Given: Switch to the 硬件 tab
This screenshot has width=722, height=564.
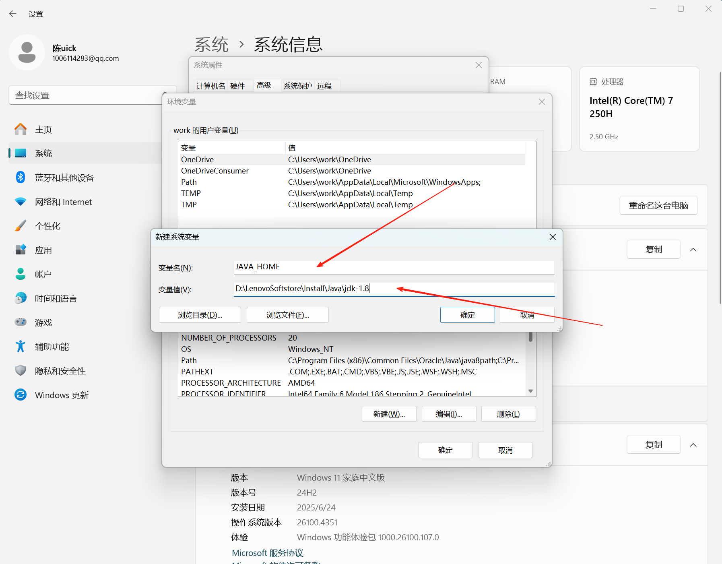Looking at the screenshot, I should 237,85.
